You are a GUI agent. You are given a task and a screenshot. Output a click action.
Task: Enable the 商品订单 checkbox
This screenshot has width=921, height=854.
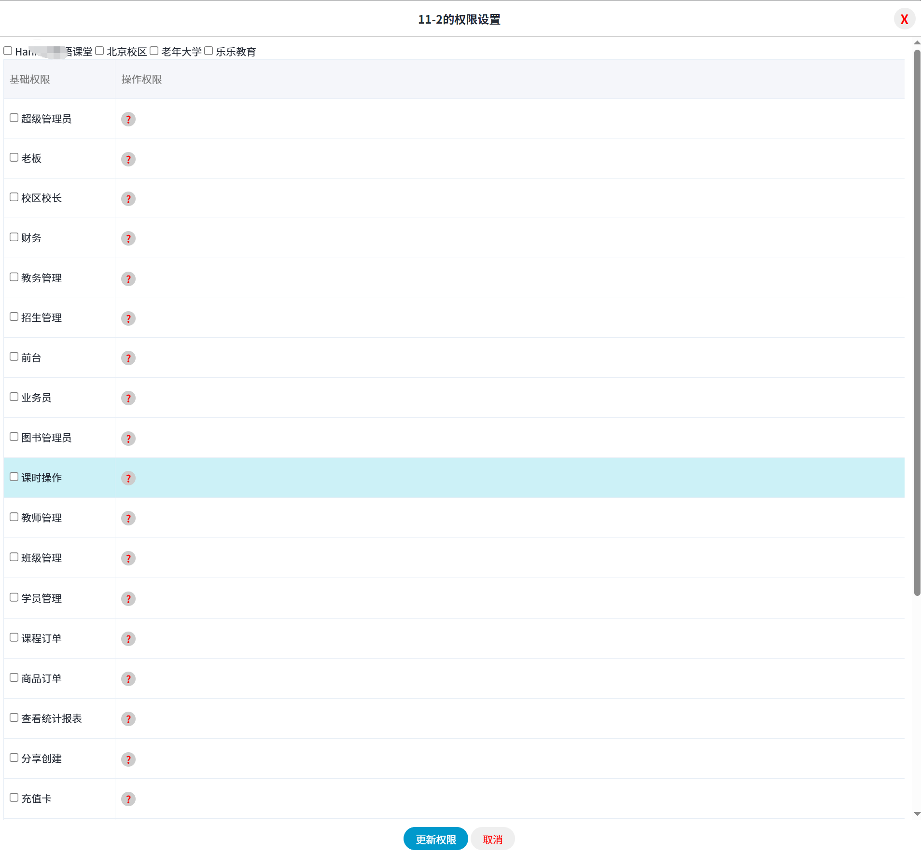tap(14, 677)
